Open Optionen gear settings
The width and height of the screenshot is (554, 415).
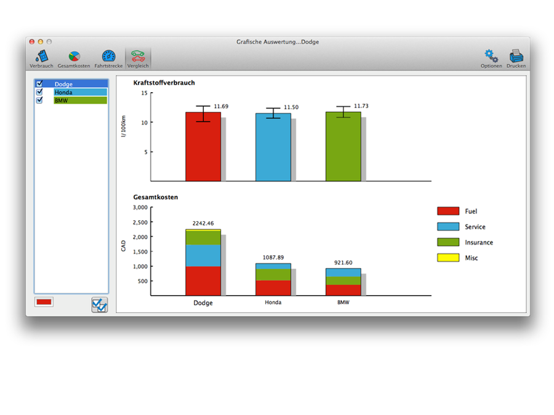pyautogui.click(x=491, y=58)
